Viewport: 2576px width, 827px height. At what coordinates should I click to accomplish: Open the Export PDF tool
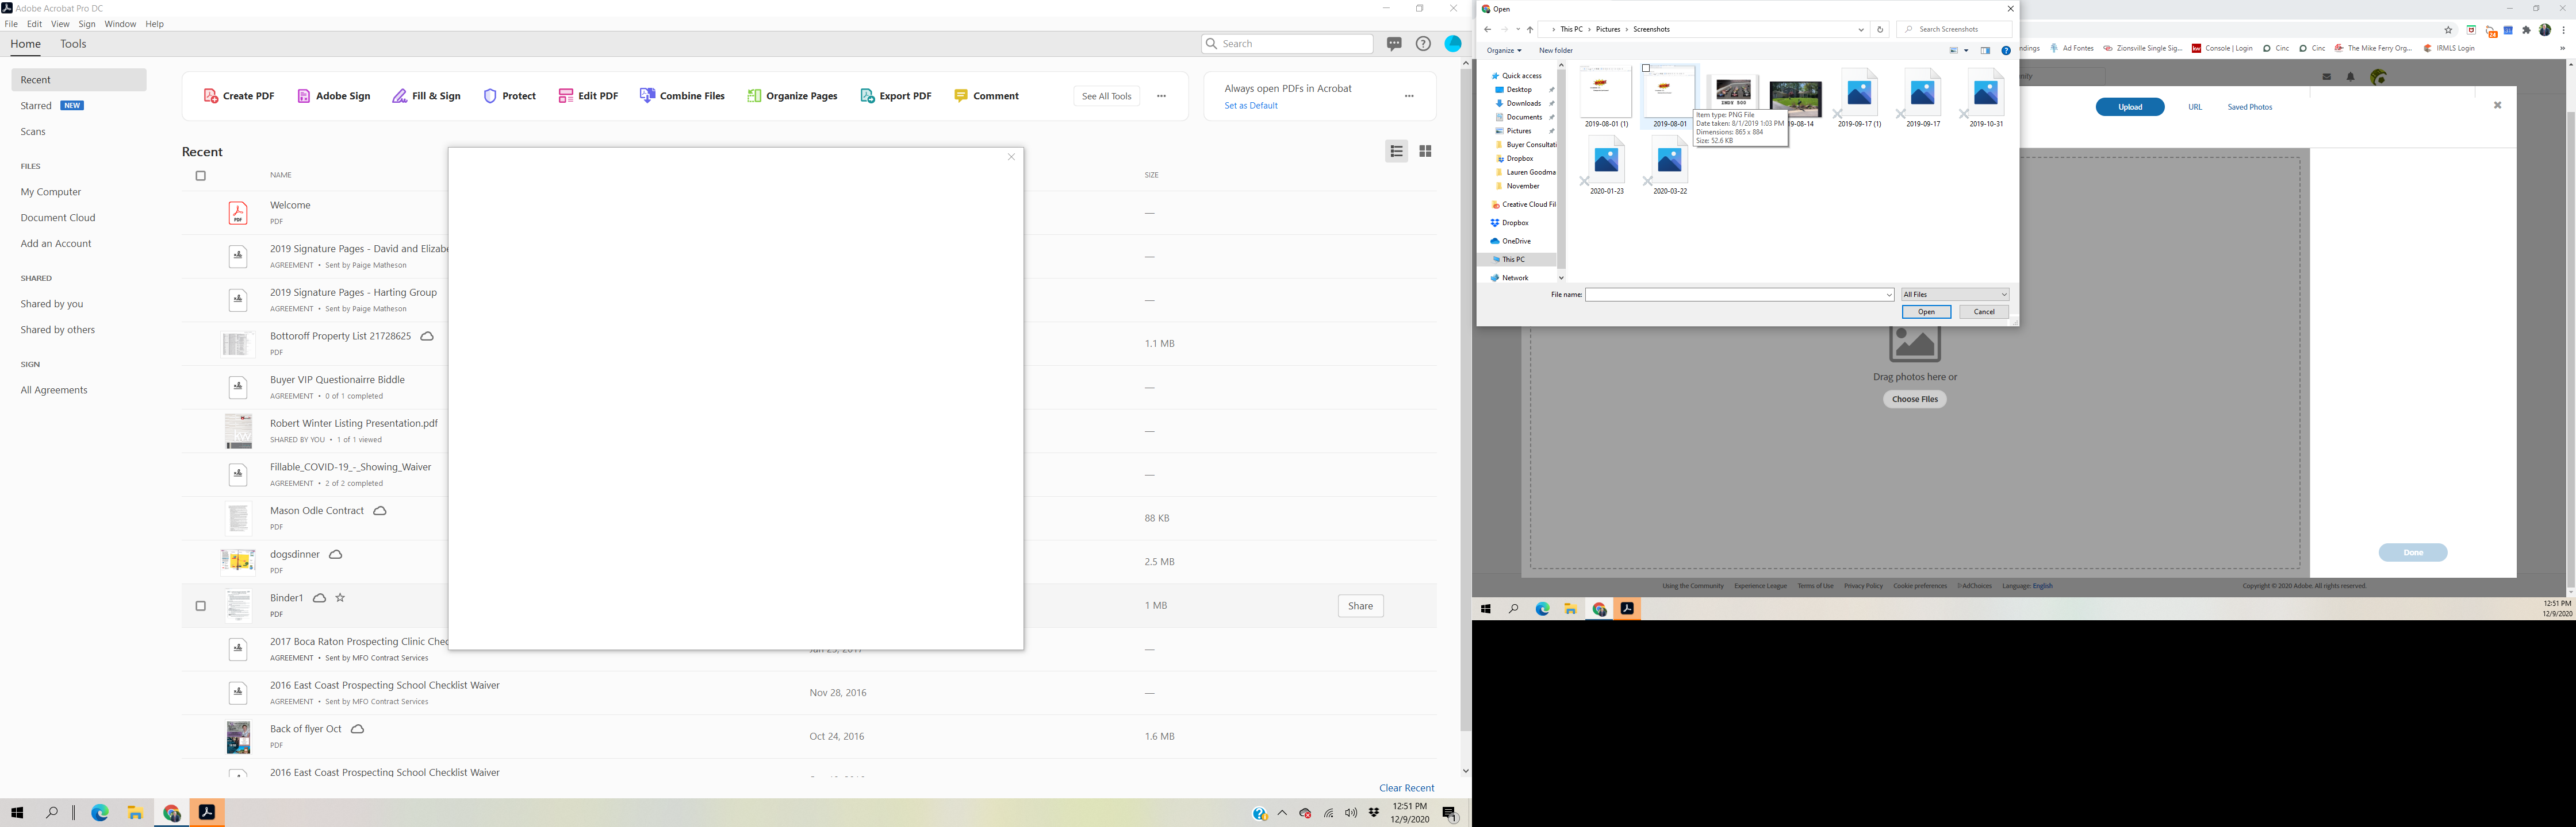point(895,95)
